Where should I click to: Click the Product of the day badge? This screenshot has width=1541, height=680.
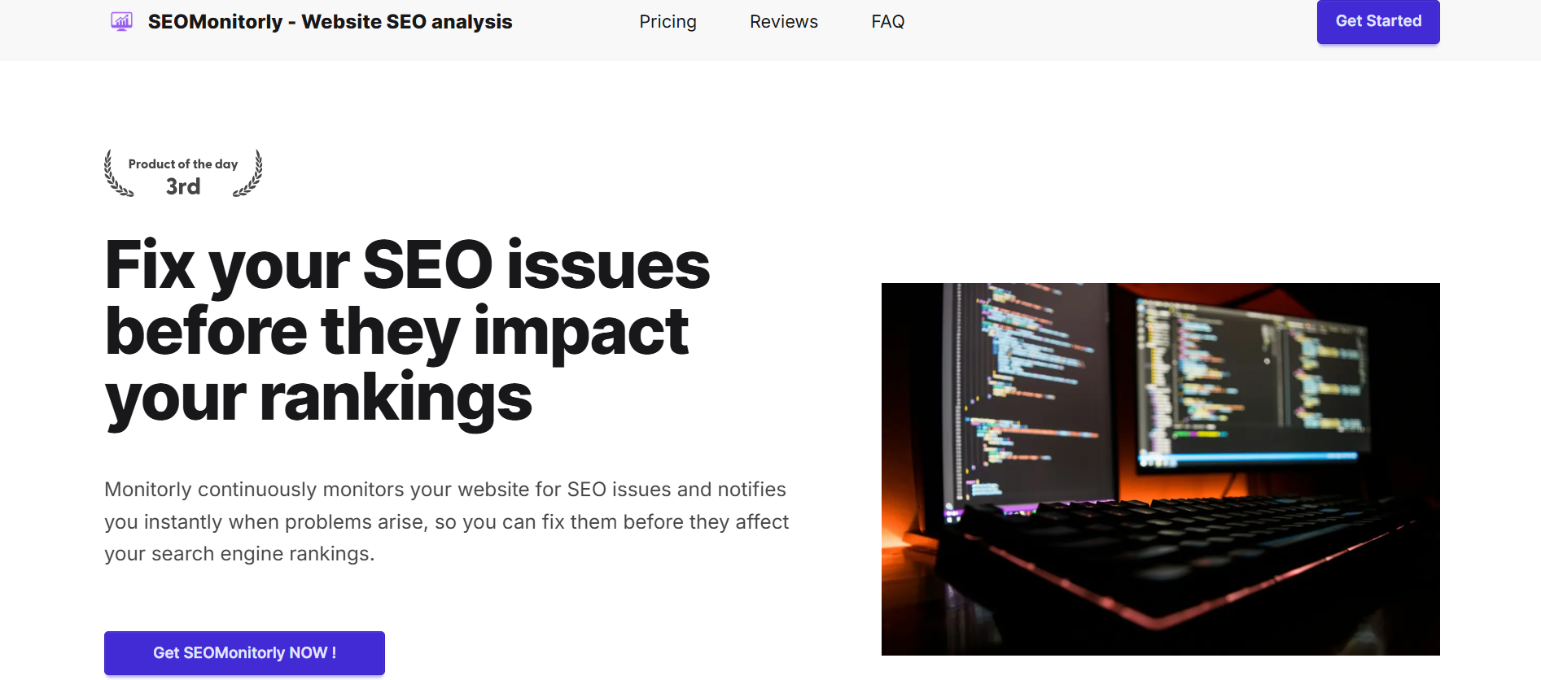click(x=182, y=173)
